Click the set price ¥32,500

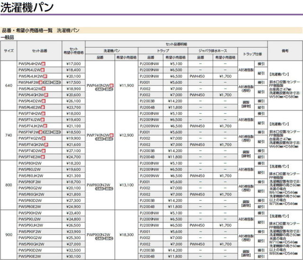click(x=73, y=251)
